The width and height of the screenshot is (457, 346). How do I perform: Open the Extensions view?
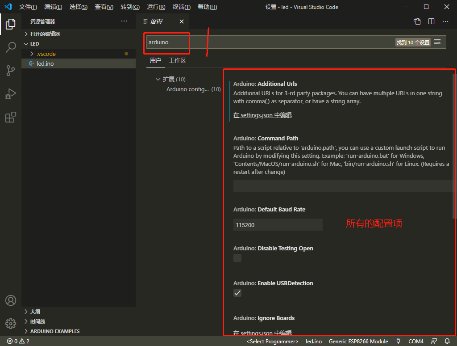coord(11,117)
